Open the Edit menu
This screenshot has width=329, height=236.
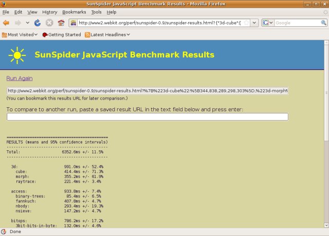coord(19,12)
